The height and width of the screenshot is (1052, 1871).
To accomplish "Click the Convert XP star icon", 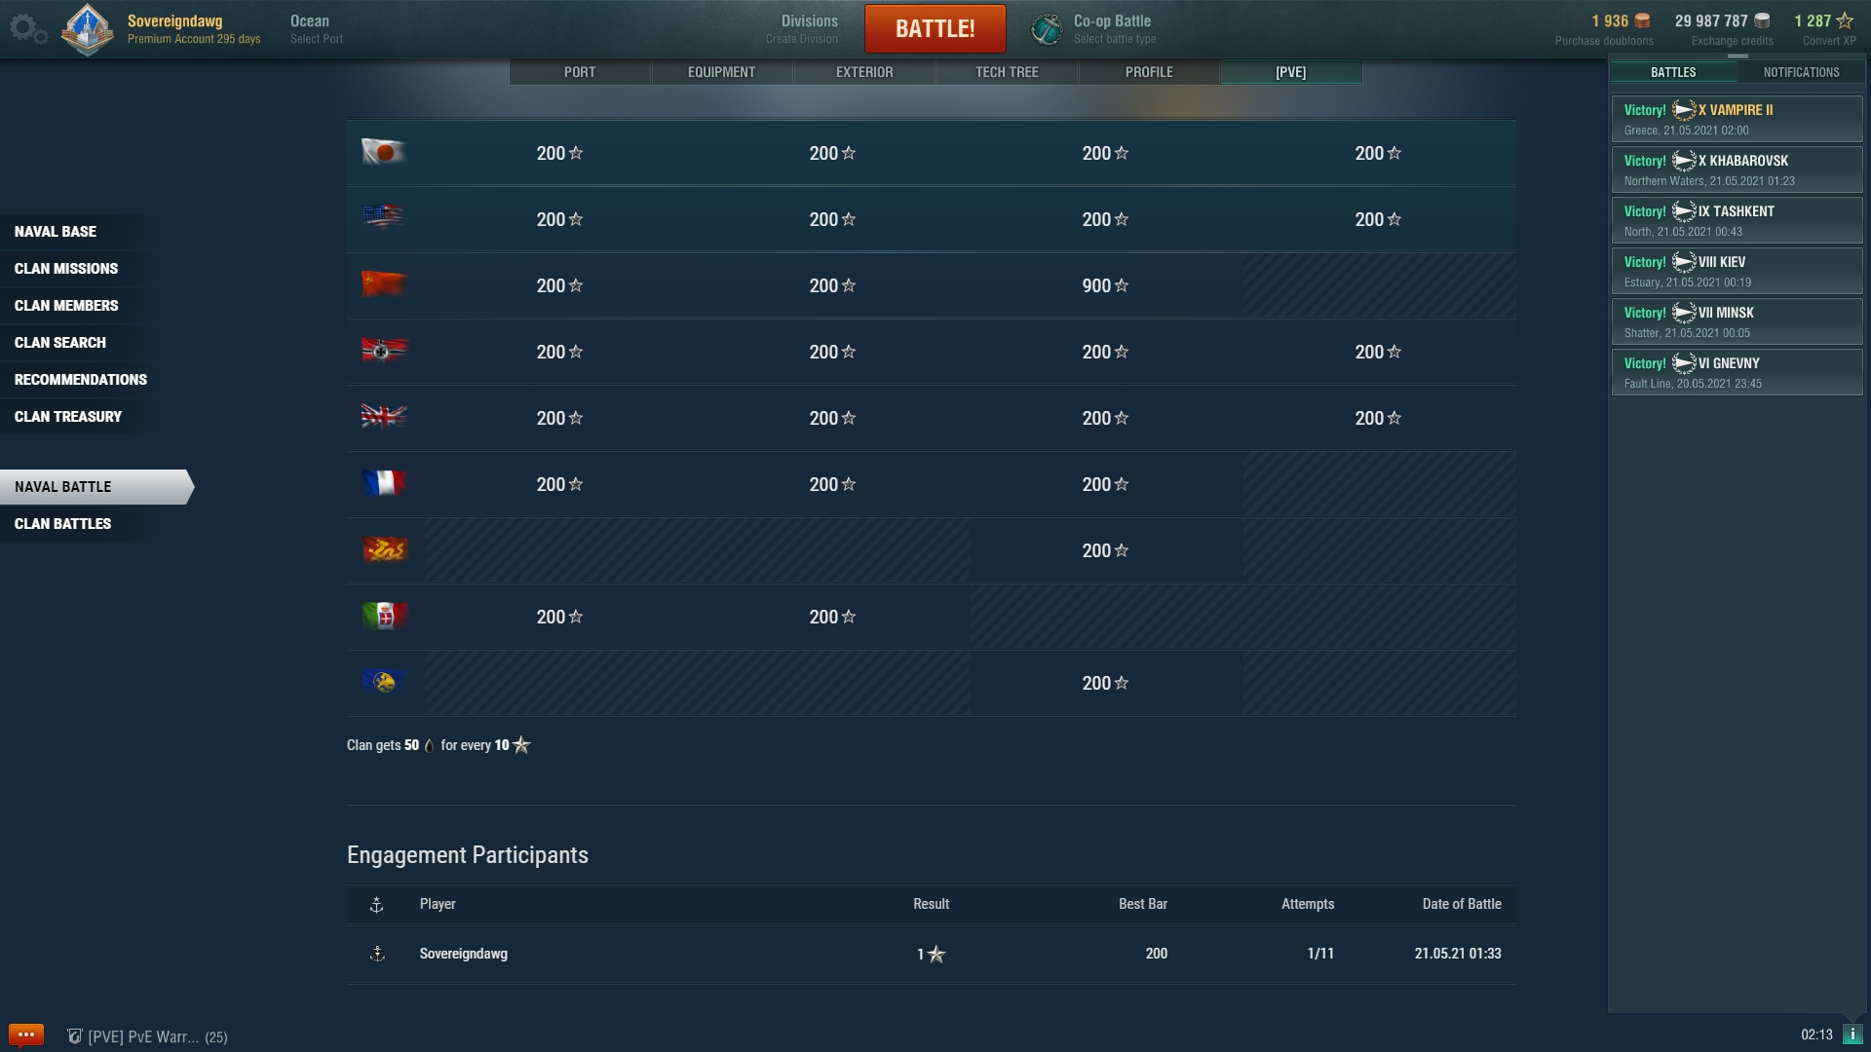I will 1845,20.
